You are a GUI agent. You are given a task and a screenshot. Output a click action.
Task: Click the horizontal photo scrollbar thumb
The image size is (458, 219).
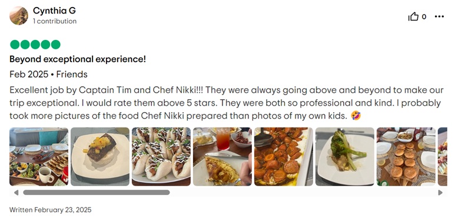(x=97, y=193)
